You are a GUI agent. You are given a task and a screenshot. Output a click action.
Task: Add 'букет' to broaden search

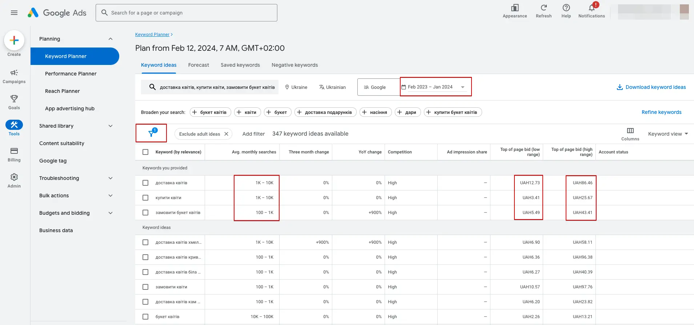coord(278,112)
